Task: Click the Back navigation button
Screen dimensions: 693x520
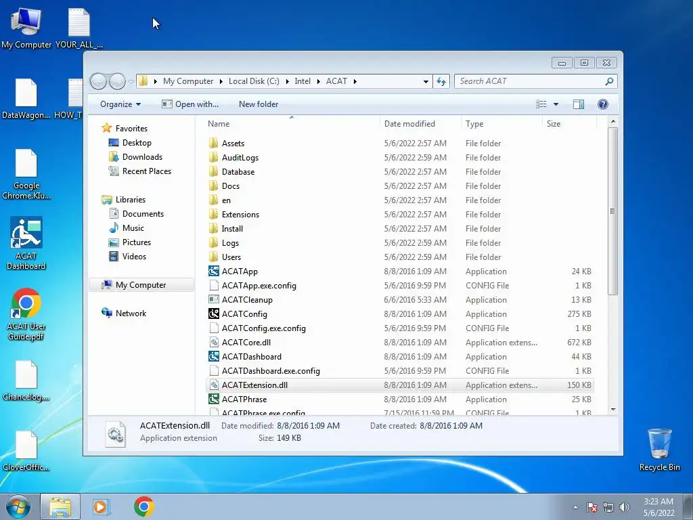Action: pyautogui.click(x=98, y=81)
